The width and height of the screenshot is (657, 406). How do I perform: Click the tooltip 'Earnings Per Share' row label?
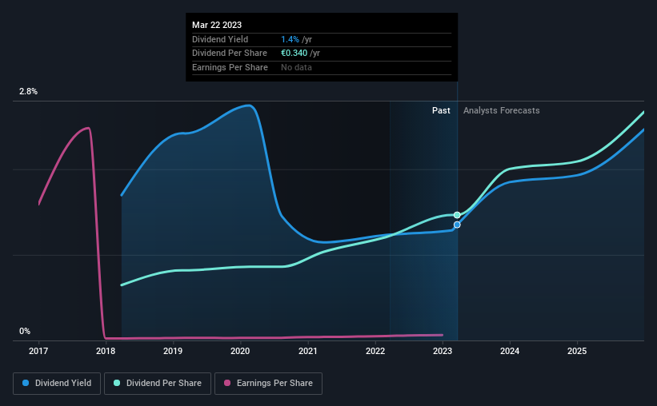(230, 67)
